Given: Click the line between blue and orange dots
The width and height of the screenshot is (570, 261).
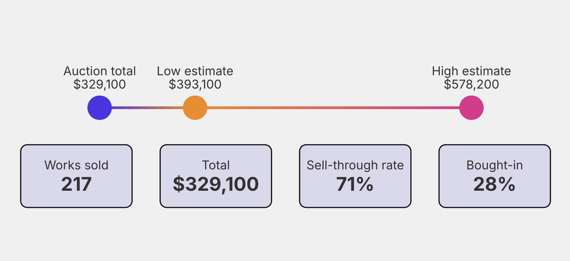Looking at the screenshot, I should (148, 108).
